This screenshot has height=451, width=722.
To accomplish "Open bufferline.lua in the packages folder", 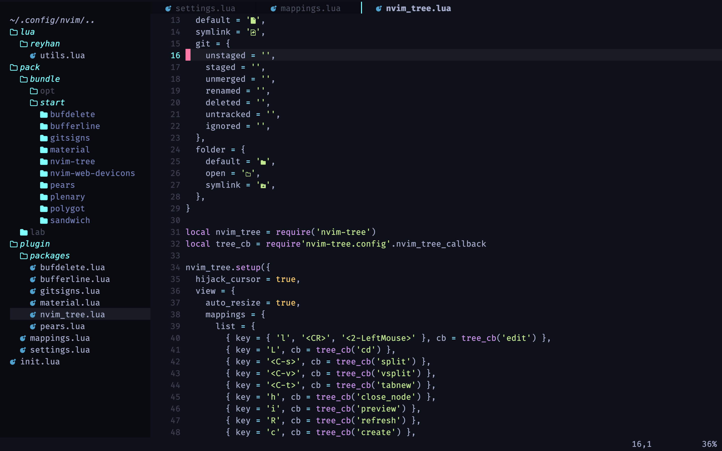I will 75,279.
